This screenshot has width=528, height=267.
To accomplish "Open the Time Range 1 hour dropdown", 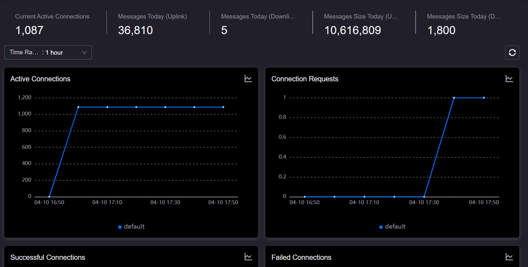I will (x=48, y=53).
